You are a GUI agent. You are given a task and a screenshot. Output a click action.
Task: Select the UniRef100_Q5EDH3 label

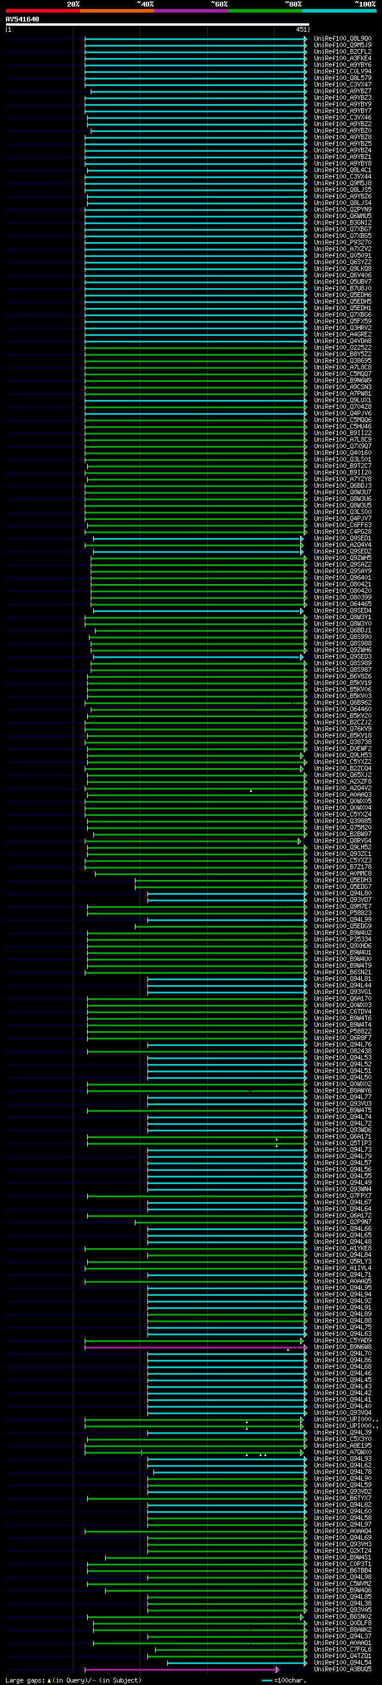tap(343, 880)
